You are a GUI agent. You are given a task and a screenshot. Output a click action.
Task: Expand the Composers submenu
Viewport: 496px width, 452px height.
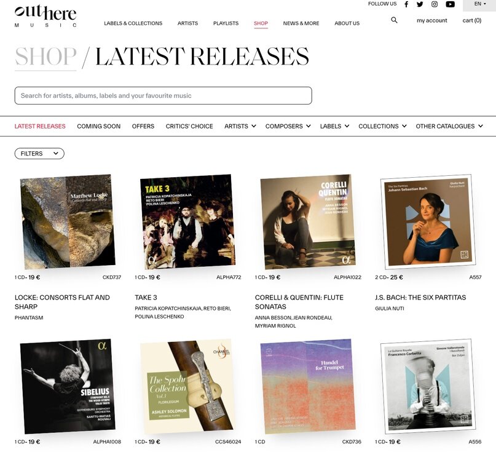(x=288, y=126)
